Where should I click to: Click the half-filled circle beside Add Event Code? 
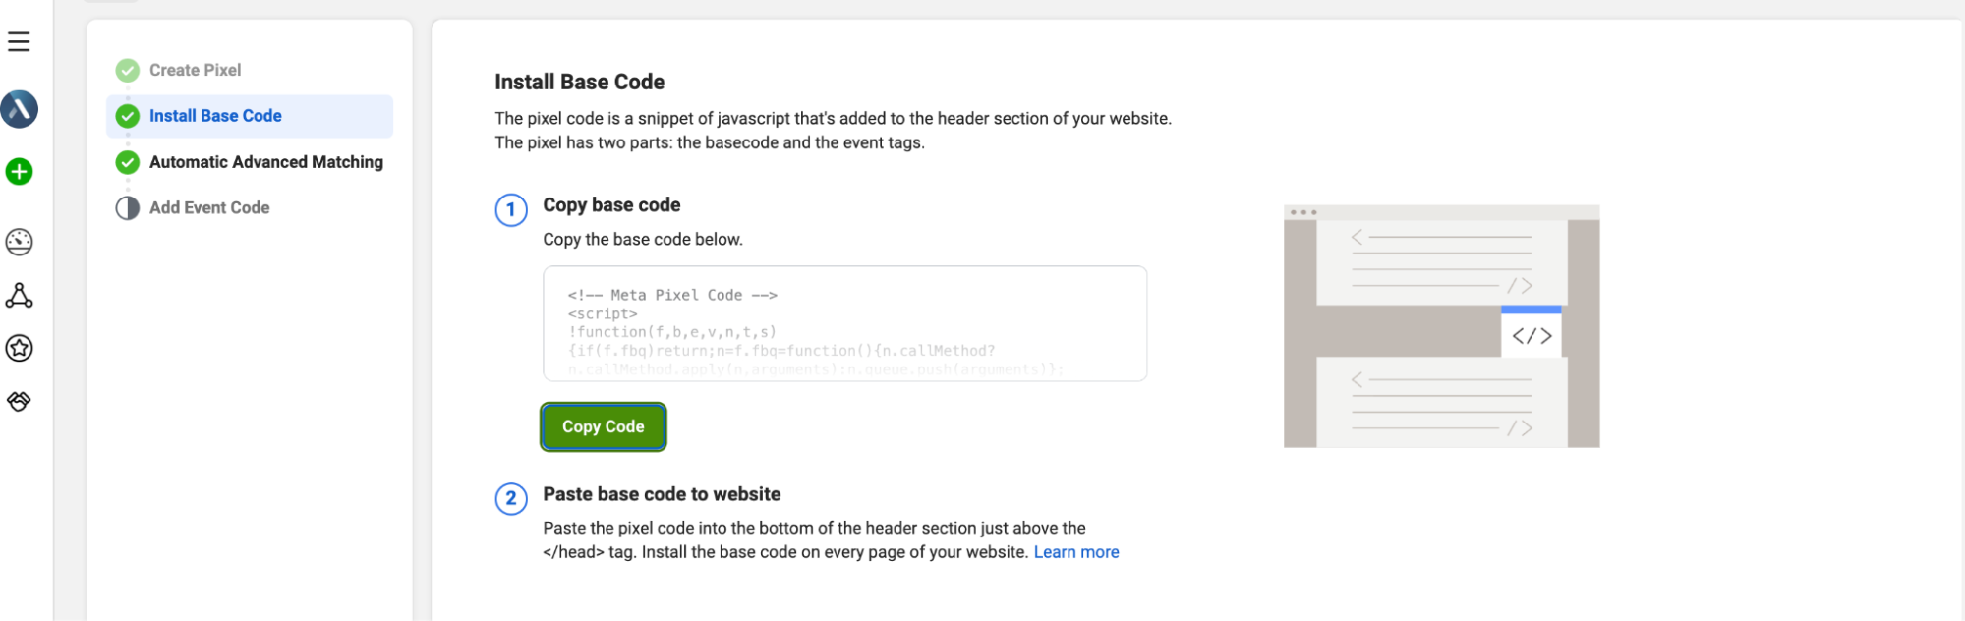point(127,207)
